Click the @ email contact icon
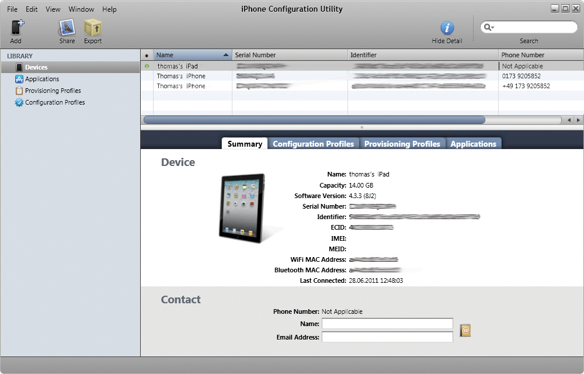This screenshot has height=374, width=584. pyautogui.click(x=465, y=331)
